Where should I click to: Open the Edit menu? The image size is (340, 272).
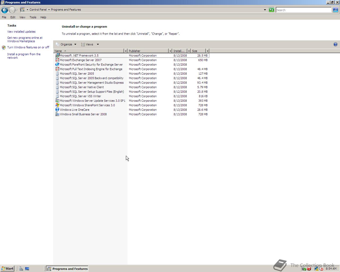pos(13,17)
